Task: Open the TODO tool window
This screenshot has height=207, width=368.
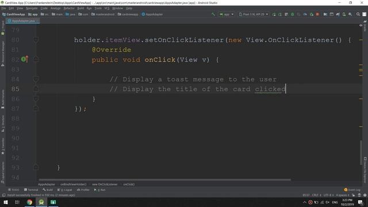Action: tap(13, 190)
